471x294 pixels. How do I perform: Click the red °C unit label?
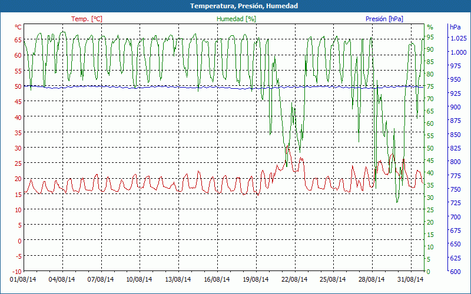[x=18, y=27]
